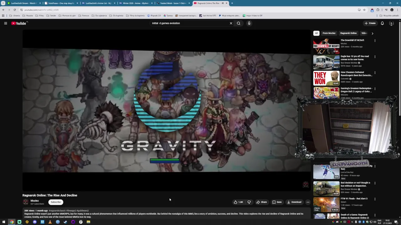Pause the playing Ragnarok Online video

click(x=166, y=110)
